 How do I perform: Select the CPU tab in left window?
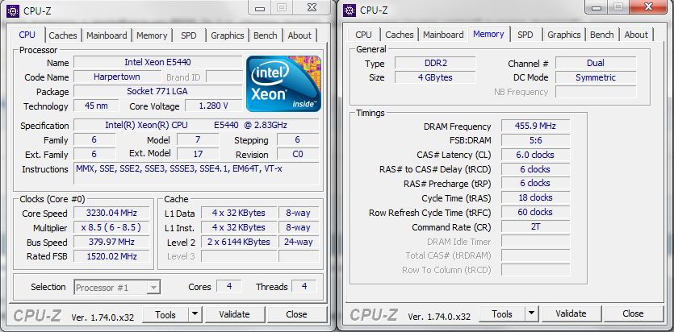[x=27, y=35]
